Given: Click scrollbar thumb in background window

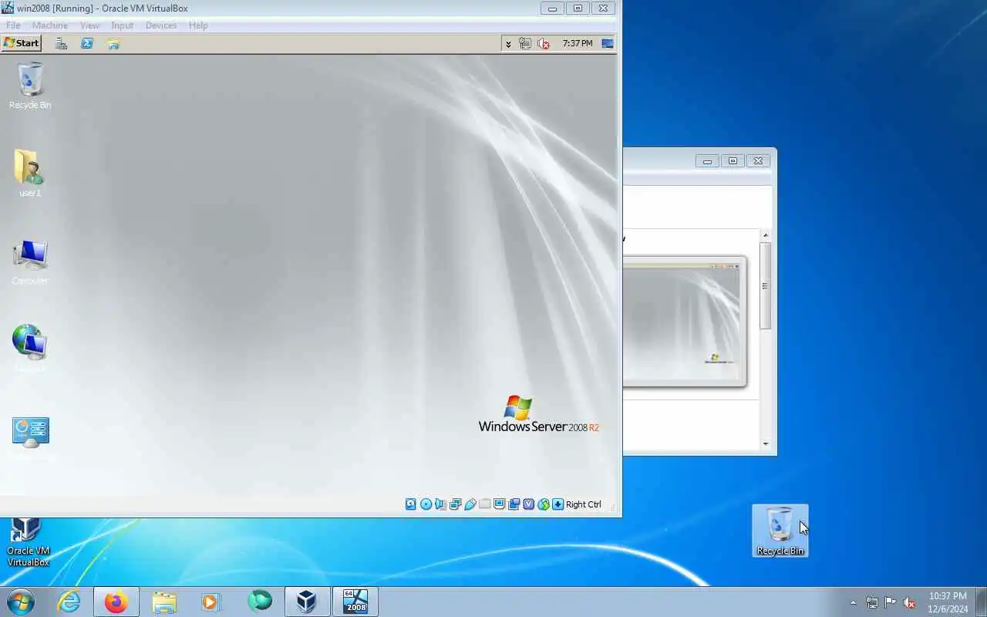Looking at the screenshot, I should 765,285.
